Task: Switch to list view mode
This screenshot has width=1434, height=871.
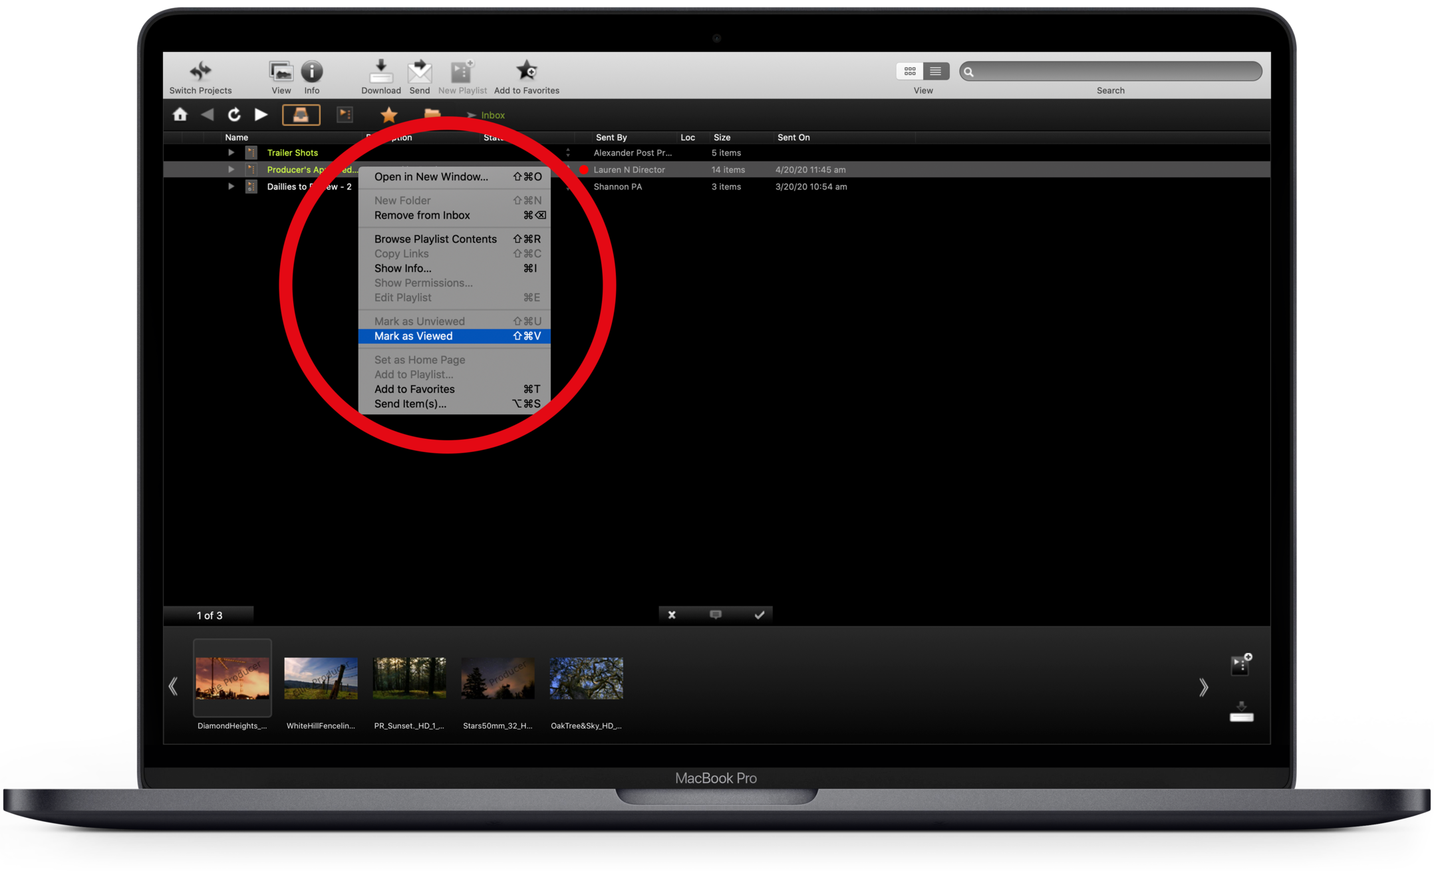Action: 935,70
